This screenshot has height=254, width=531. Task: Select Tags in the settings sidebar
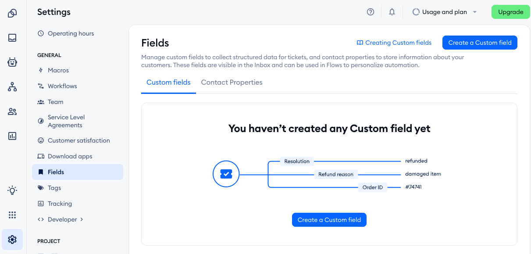tap(54, 188)
